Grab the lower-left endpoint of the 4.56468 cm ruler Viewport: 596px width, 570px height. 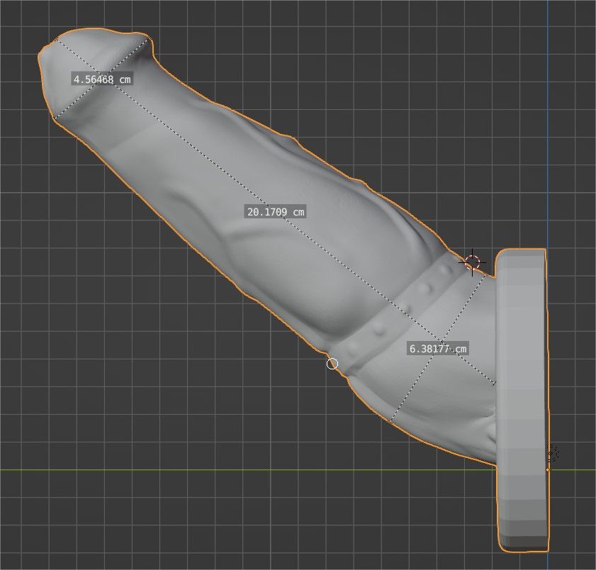55,116
